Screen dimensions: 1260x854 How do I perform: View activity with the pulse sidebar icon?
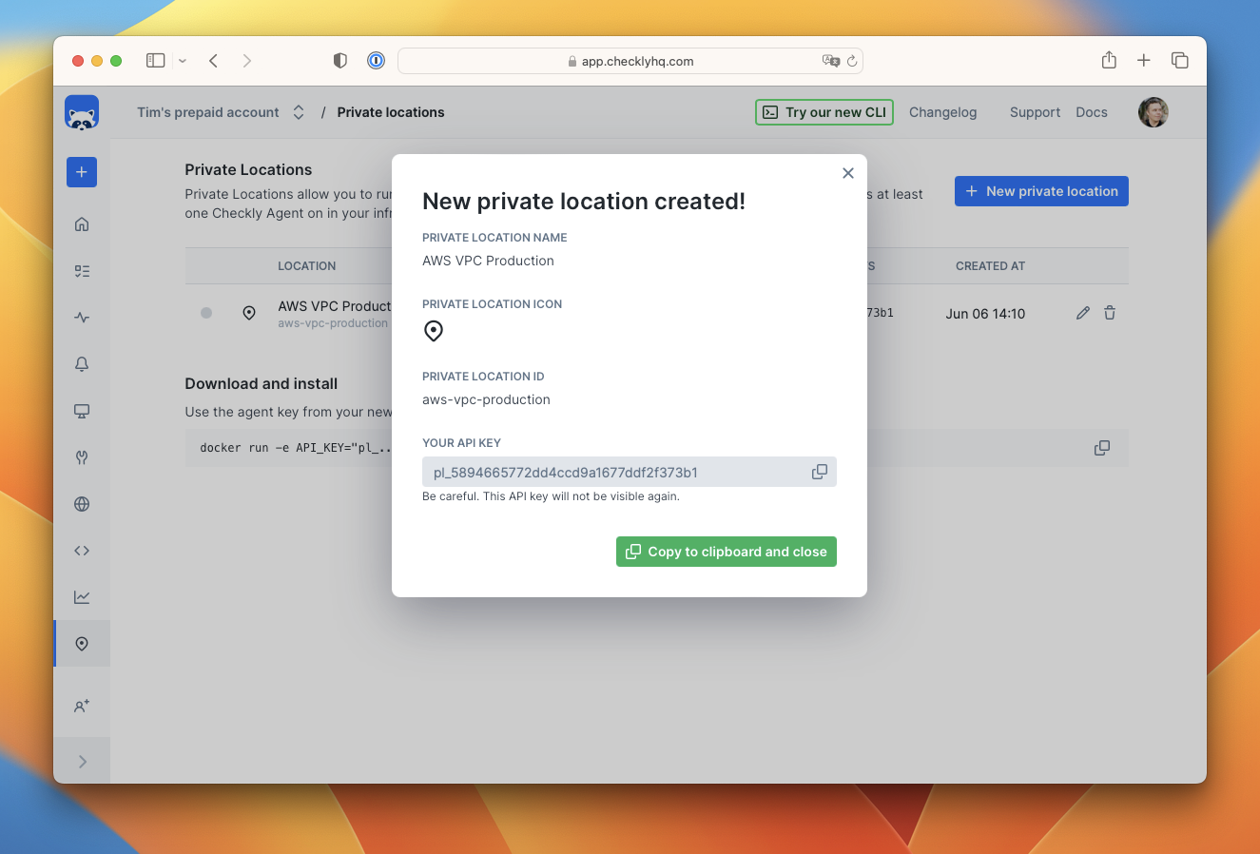82,318
